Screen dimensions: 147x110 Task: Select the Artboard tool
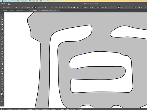(2, 79)
